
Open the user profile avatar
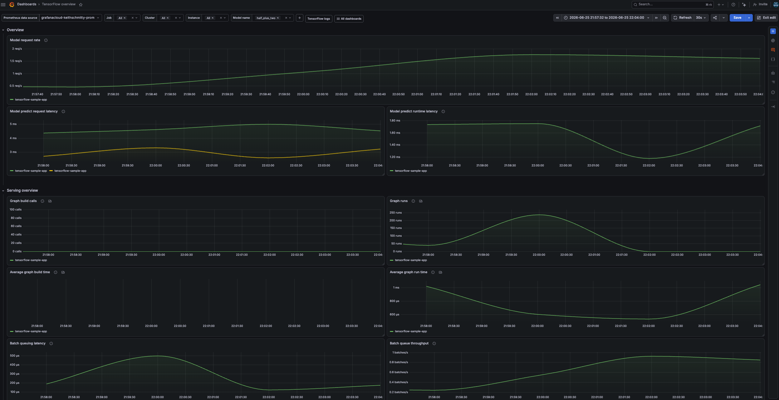[776, 4]
